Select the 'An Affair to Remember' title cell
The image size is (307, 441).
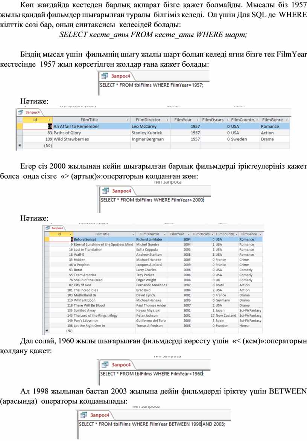(x=91, y=127)
